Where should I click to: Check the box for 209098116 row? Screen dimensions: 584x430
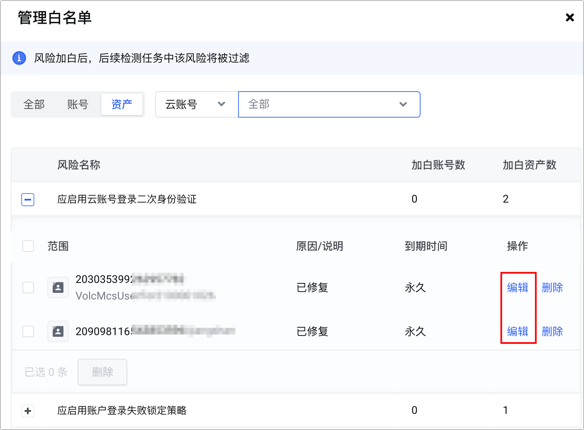(x=28, y=331)
